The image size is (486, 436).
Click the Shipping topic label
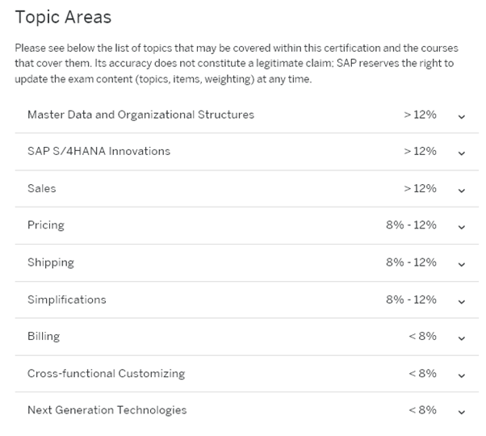click(x=50, y=262)
